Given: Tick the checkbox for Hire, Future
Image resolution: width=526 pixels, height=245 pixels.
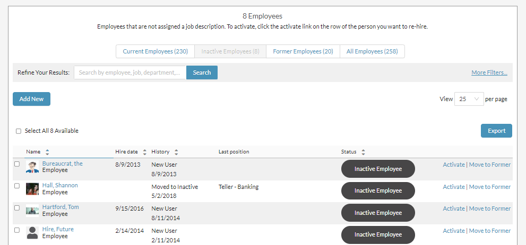Looking at the screenshot, I should 17,230.
